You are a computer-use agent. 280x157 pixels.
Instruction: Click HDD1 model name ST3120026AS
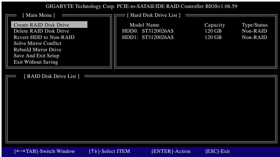[x=158, y=37]
